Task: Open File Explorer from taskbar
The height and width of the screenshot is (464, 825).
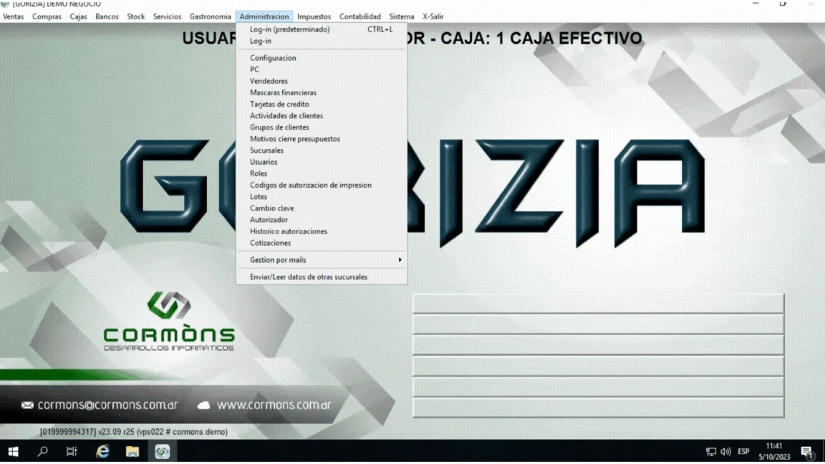Action: coord(132,451)
